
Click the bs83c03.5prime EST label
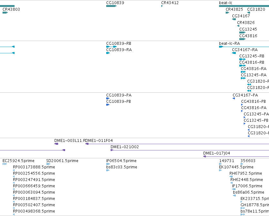[x=122, y=167]
